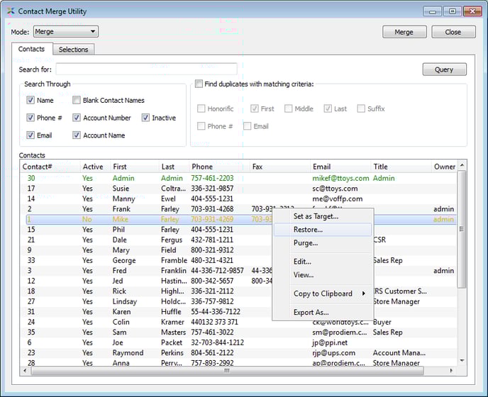
Task: Enable Find duplicates with matching criteria
Action: coord(199,84)
